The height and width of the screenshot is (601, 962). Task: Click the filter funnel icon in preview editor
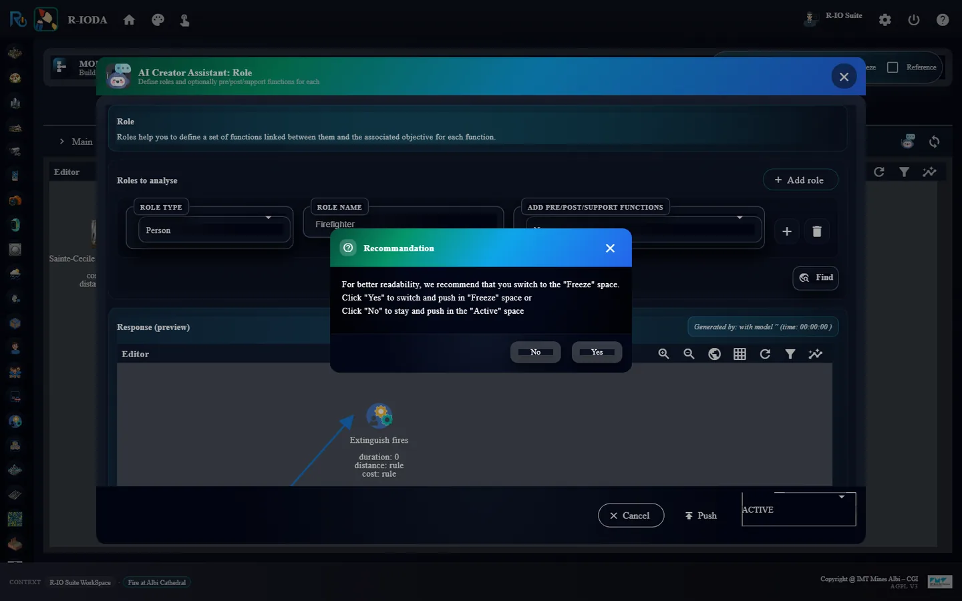(x=790, y=354)
